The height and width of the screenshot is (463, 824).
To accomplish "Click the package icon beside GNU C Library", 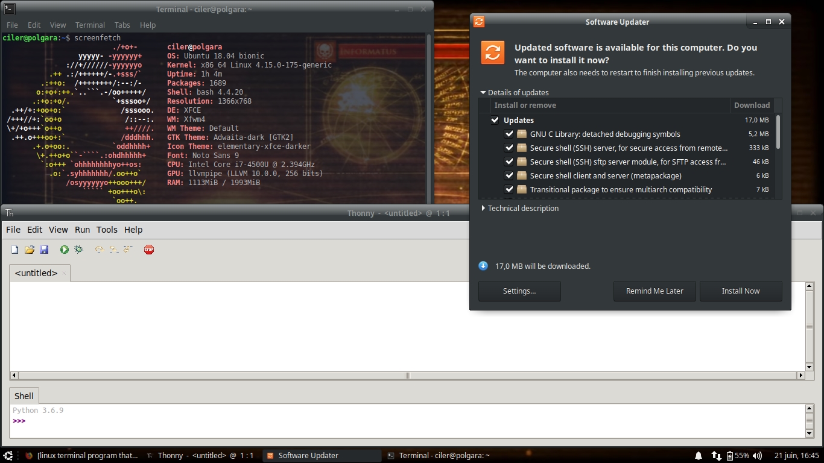I will point(522,134).
